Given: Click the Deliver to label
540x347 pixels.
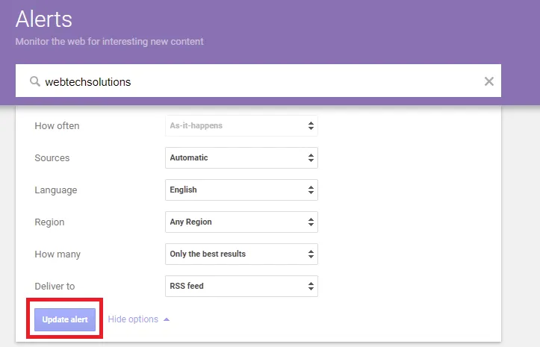Looking at the screenshot, I should coord(55,286).
